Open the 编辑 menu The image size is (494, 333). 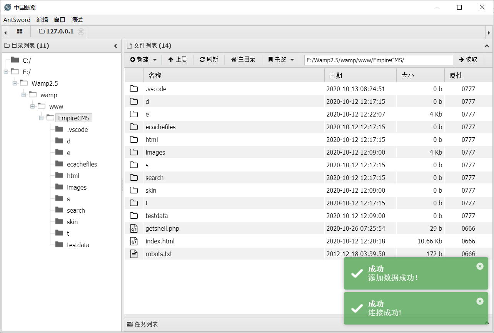click(42, 20)
